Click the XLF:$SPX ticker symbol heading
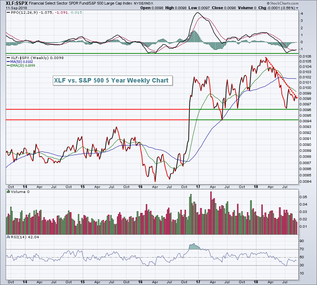 coord(17,3)
